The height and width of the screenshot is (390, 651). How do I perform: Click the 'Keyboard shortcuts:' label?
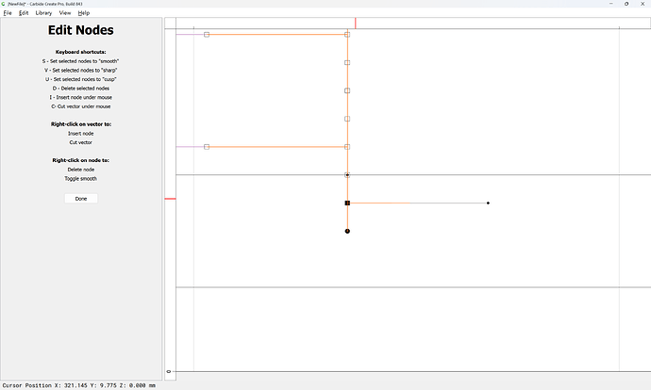pos(81,52)
